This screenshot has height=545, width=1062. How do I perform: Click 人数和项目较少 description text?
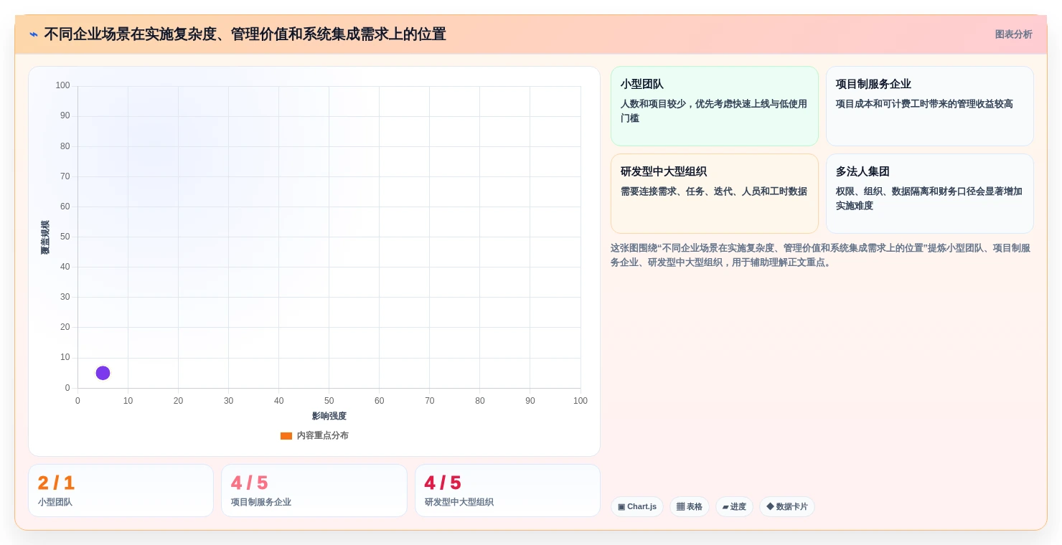tap(714, 111)
